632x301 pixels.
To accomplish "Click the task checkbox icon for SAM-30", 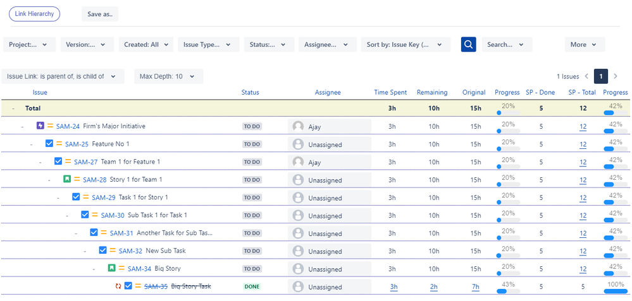I will pyautogui.click(x=85, y=215).
